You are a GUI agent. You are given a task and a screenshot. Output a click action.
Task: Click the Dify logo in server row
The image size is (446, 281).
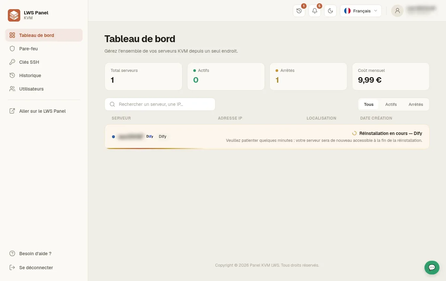(x=150, y=137)
